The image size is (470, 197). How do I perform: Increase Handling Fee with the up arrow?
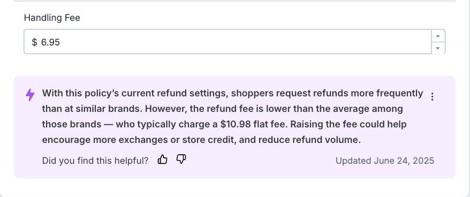(x=438, y=36)
